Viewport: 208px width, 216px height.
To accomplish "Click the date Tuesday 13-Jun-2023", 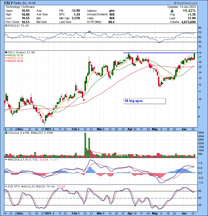I will pyautogui.click(x=181, y=7).
